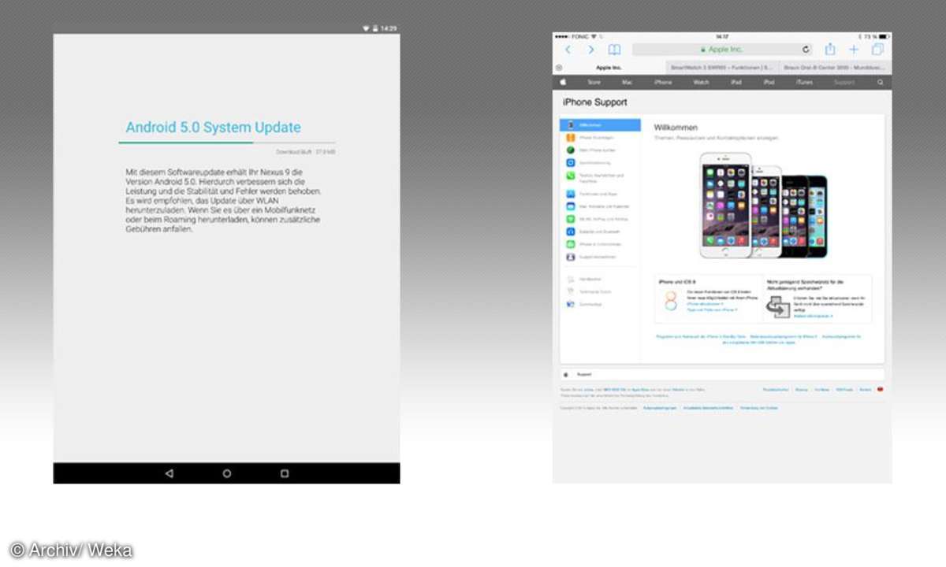Open Watch in Apple navigation bar
946x567 pixels.
701,82
